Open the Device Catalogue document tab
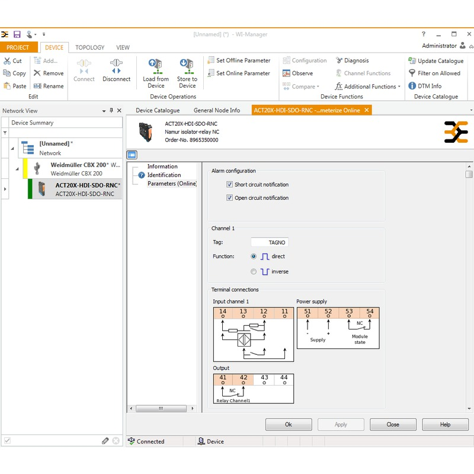Image resolution: width=474 pixels, height=474 pixels. tap(158, 110)
